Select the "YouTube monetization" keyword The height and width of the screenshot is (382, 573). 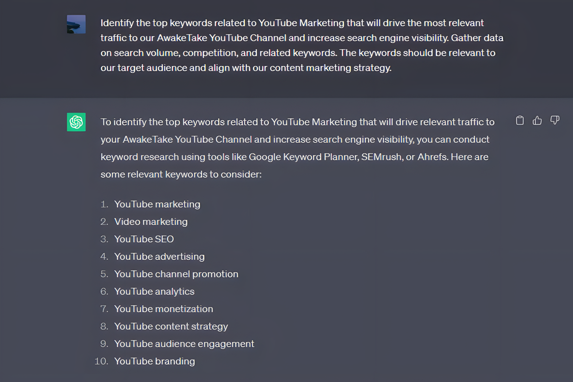[x=163, y=309]
